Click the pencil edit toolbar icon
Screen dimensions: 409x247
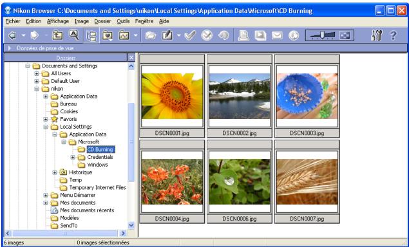point(167,35)
